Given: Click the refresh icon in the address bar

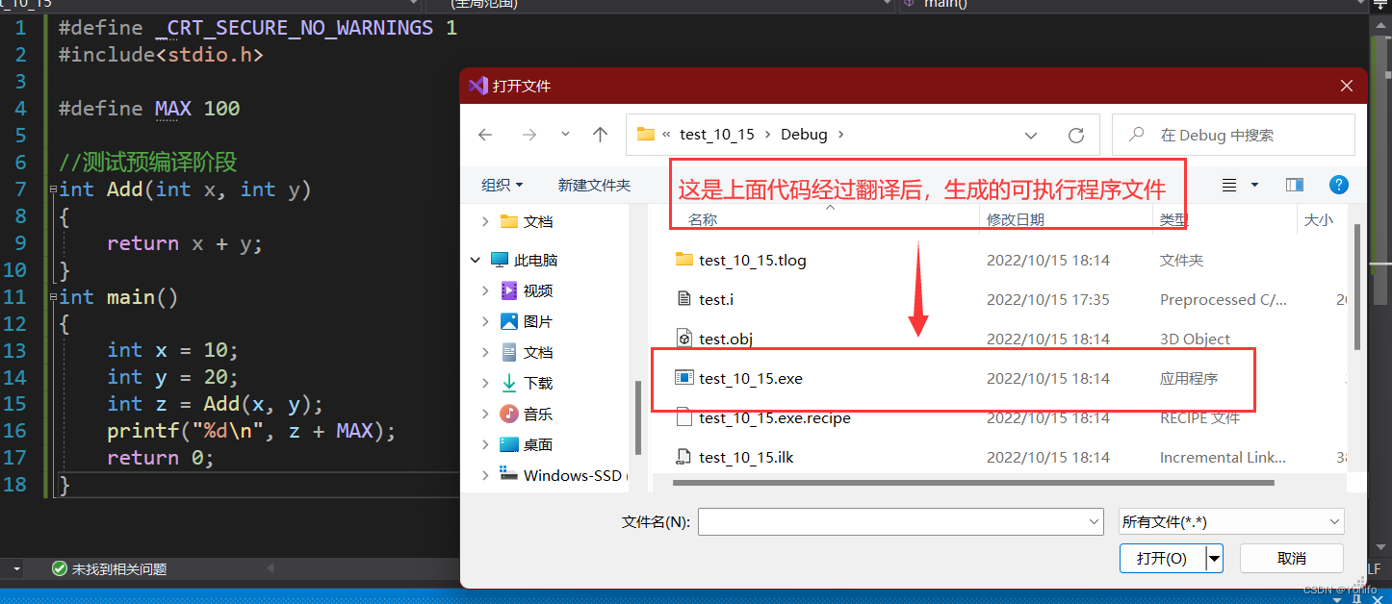Looking at the screenshot, I should click(1075, 134).
